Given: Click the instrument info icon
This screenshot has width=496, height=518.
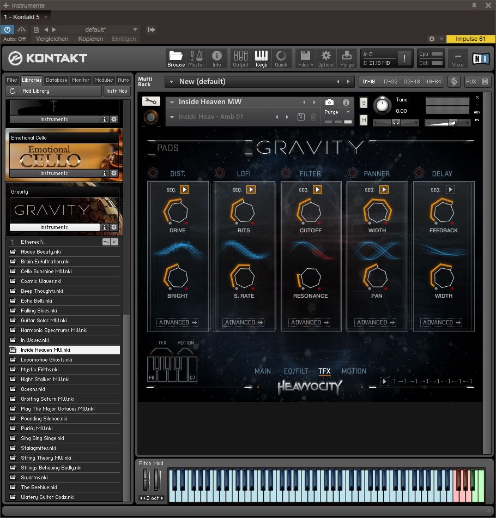Looking at the screenshot, I should coord(346,103).
